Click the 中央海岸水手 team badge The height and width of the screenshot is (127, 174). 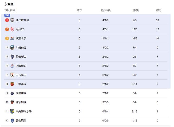tap(12, 111)
